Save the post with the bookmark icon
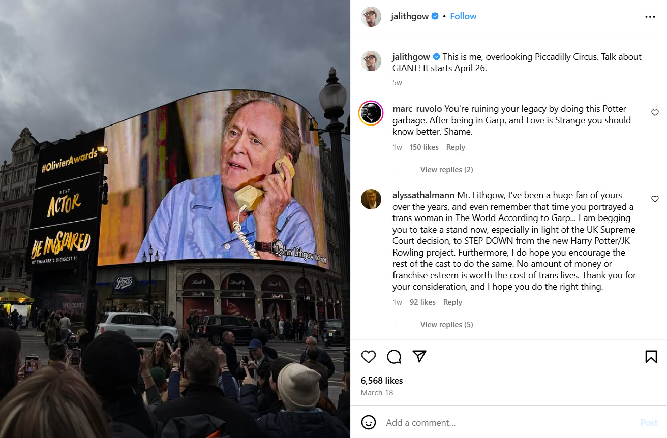This screenshot has height=438, width=667. 651,357
